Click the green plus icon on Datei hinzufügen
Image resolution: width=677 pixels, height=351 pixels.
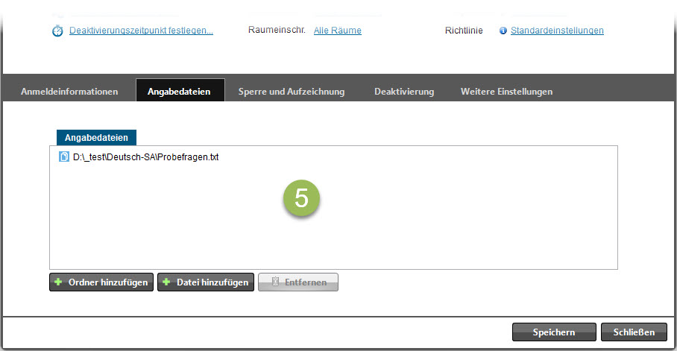tap(166, 282)
